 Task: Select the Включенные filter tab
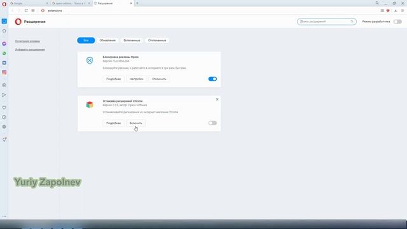[132, 41]
